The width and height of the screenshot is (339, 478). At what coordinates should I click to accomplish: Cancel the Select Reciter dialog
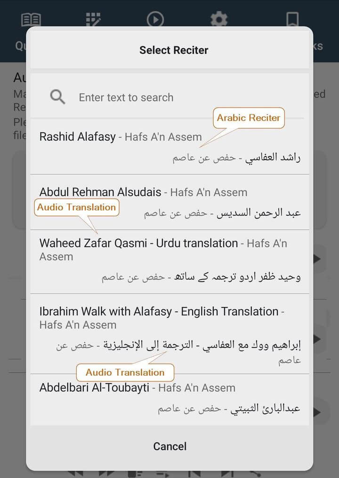pos(170,447)
